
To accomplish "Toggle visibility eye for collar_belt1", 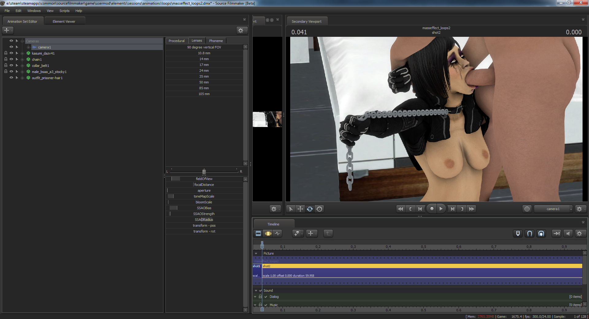I will (11, 65).
